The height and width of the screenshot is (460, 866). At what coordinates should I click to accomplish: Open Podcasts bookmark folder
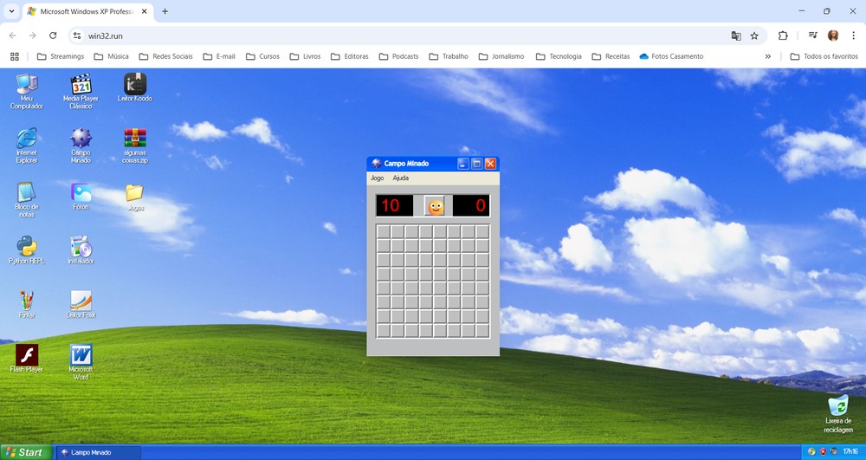pyautogui.click(x=398, y=56)
